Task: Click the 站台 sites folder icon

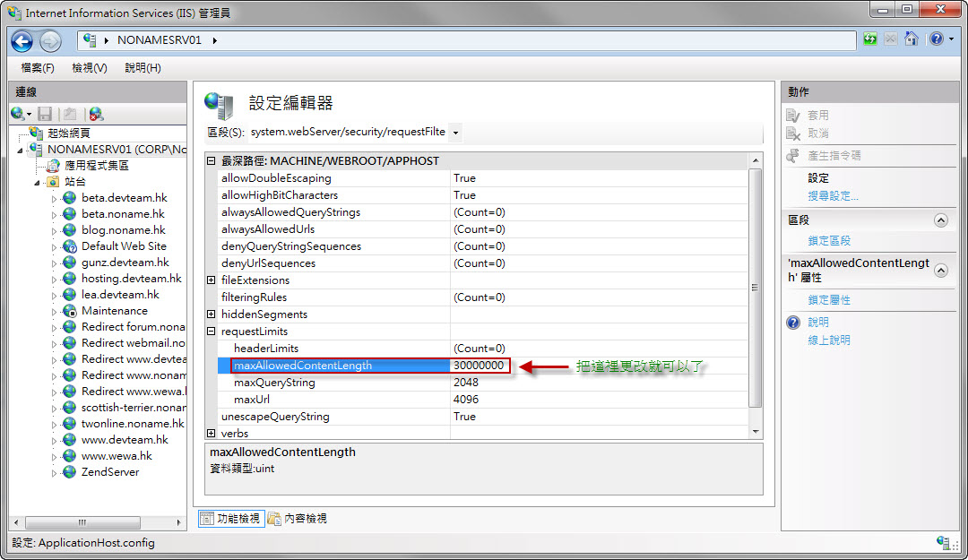Action: point(53,182)
